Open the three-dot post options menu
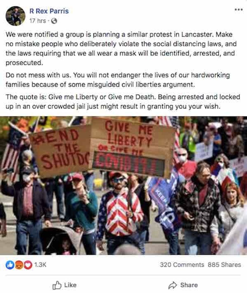 pos(239,10)
